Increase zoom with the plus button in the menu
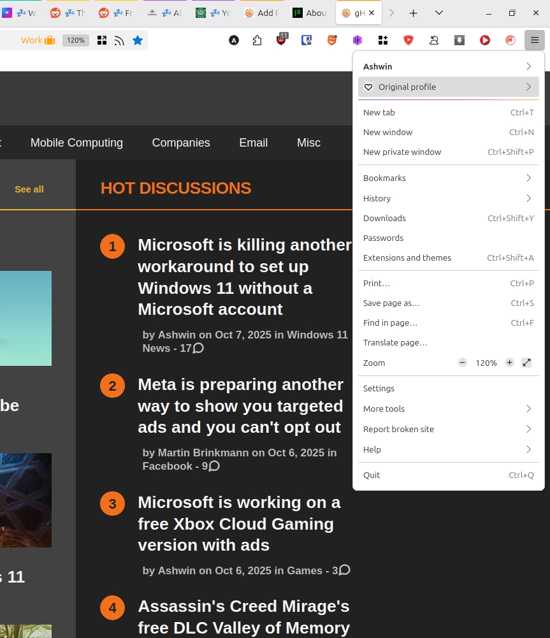The height and width of the screenshot is (638, 550). 509,362
